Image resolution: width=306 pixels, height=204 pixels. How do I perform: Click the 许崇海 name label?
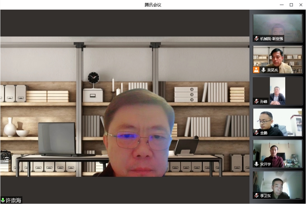click(x=13, y=200)
